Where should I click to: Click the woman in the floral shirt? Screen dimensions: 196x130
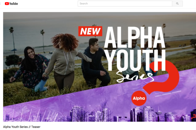click(31, 69)
